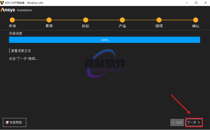Click the blue 100% installation progress bar
Viewport: 210px width, 130px height.
pos(104,40)
